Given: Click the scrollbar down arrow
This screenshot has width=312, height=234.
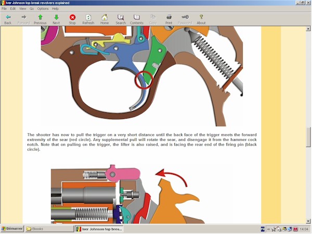Looking at the screenshot, I should pyautogui.click(x=308, y=221).
